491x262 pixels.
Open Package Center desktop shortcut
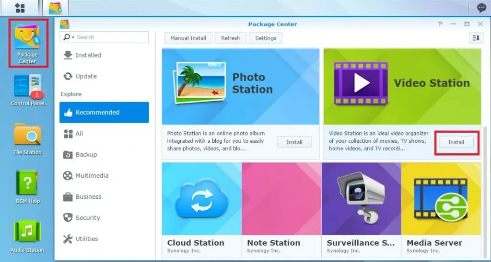[28, 43]
